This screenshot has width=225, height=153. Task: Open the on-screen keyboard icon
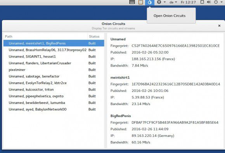click(x=132, y=2)
